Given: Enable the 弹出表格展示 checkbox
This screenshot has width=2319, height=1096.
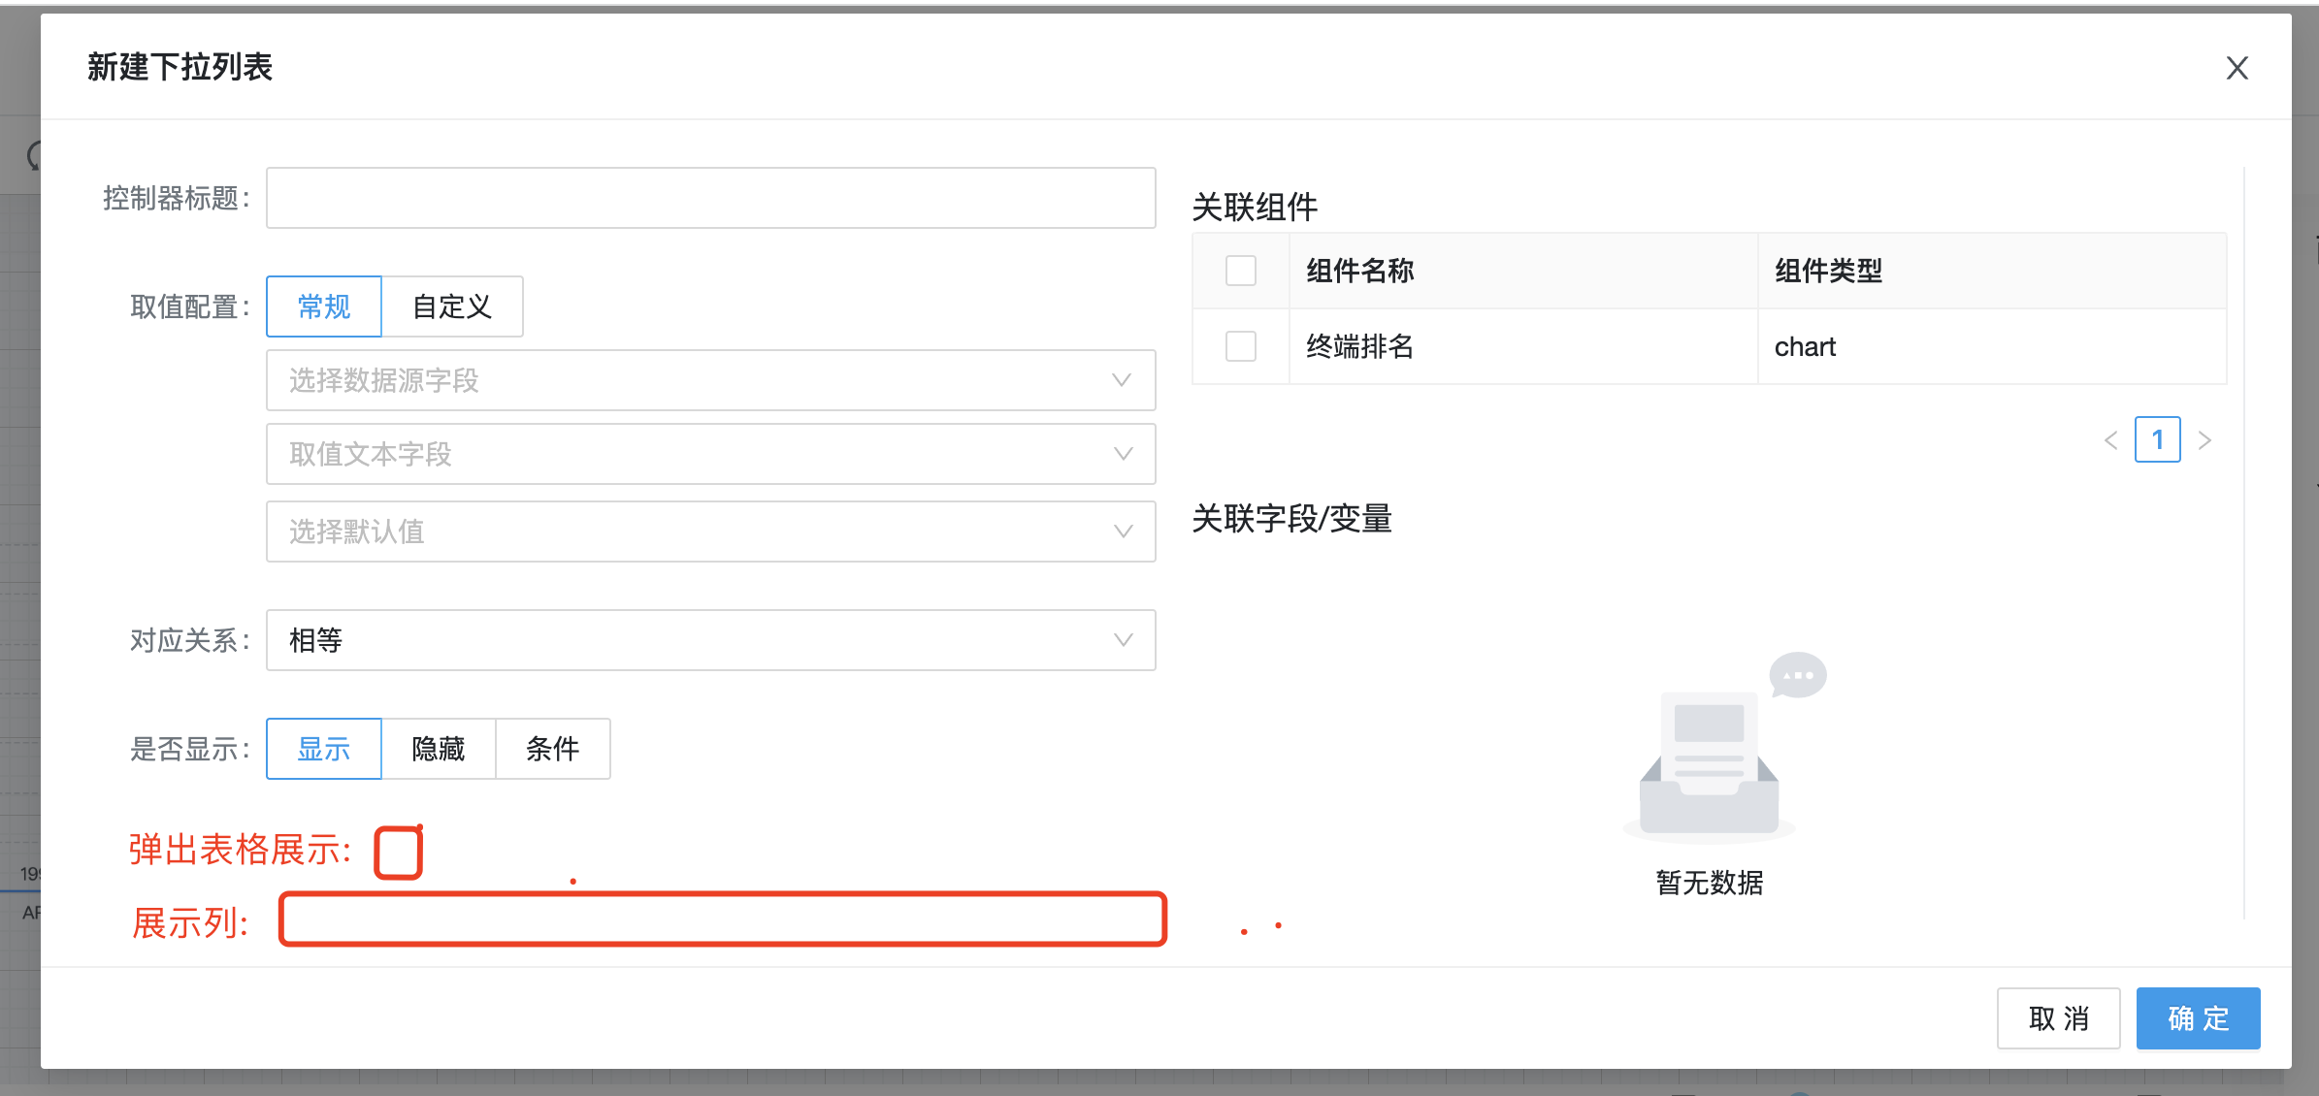Looking at the screenshot, I should tap(398, 852).
